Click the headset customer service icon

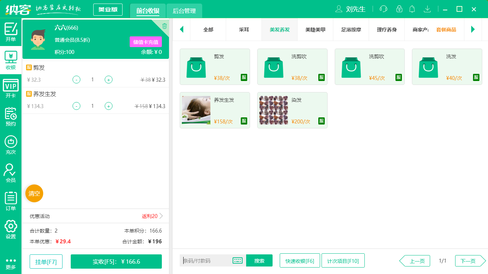tap(383, 9)
